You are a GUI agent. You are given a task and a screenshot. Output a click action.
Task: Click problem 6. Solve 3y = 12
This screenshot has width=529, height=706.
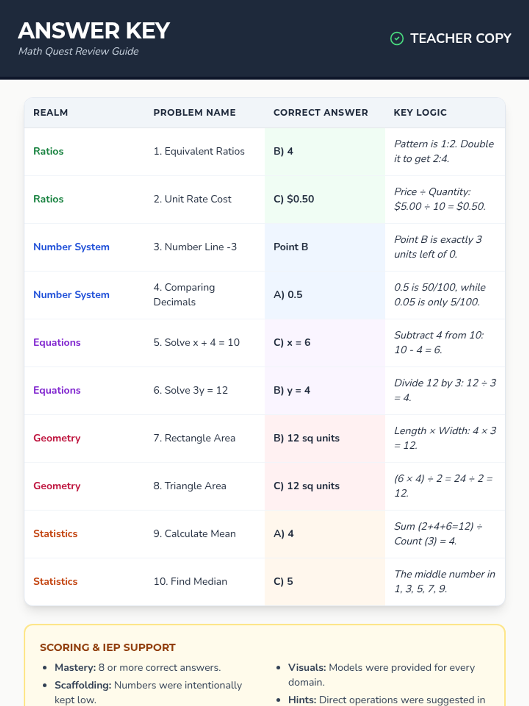pyautogui.click(x=190, y=390)
